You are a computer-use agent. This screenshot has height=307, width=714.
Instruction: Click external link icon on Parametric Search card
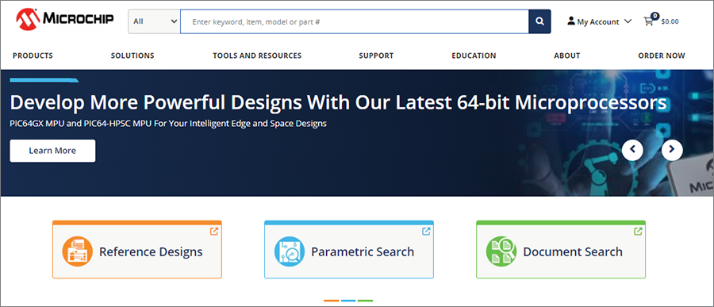pyautogui.click(x=426, y=231)
